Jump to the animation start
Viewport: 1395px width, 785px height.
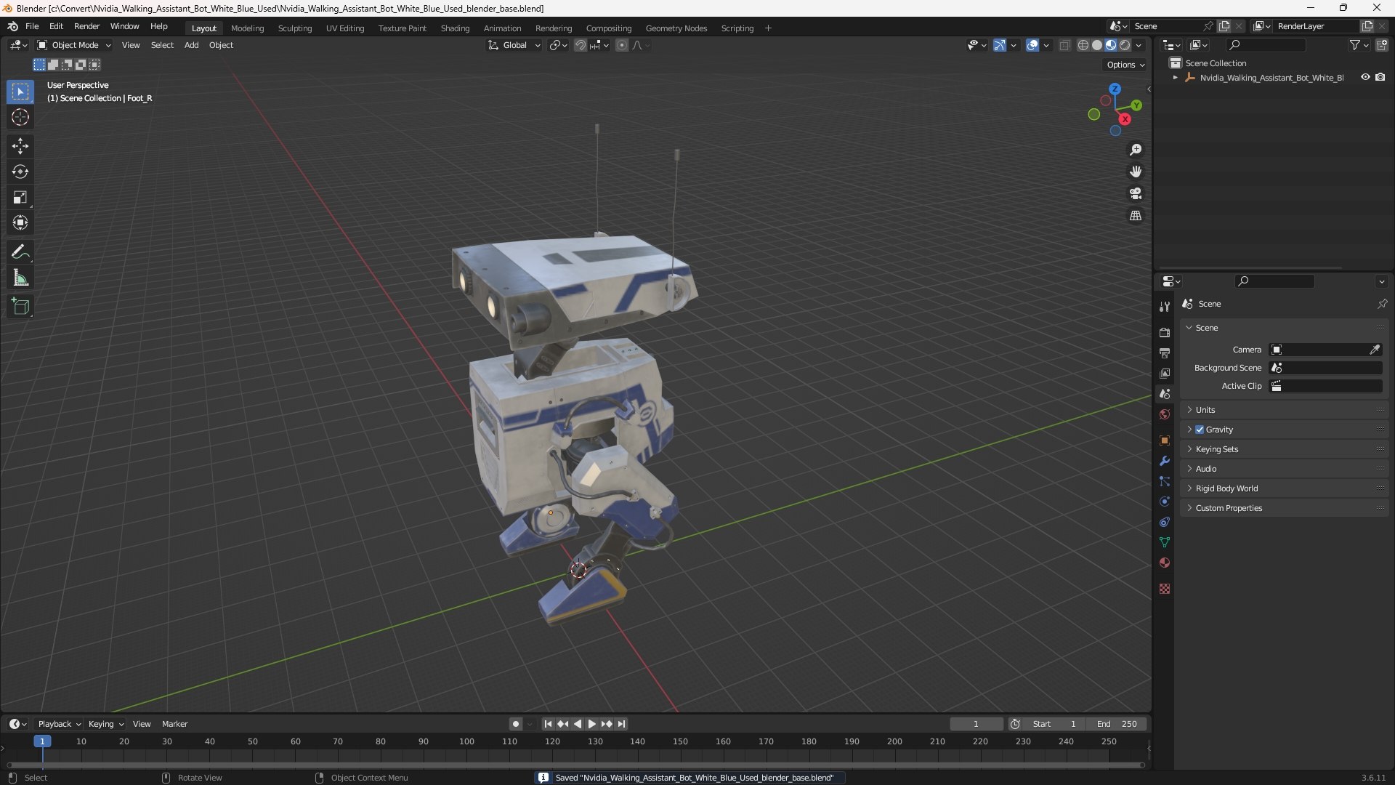[x=548, y=724]
